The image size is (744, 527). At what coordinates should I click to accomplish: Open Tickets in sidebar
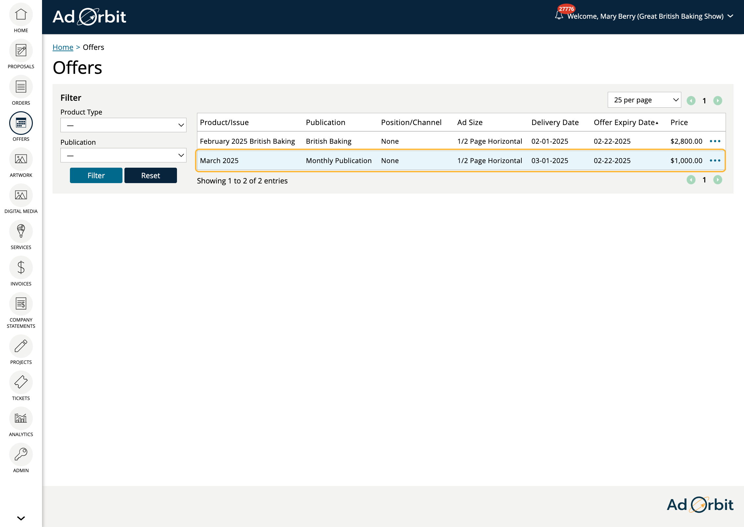21,382
